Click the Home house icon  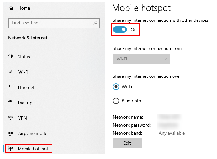click(x=11, y=8)
